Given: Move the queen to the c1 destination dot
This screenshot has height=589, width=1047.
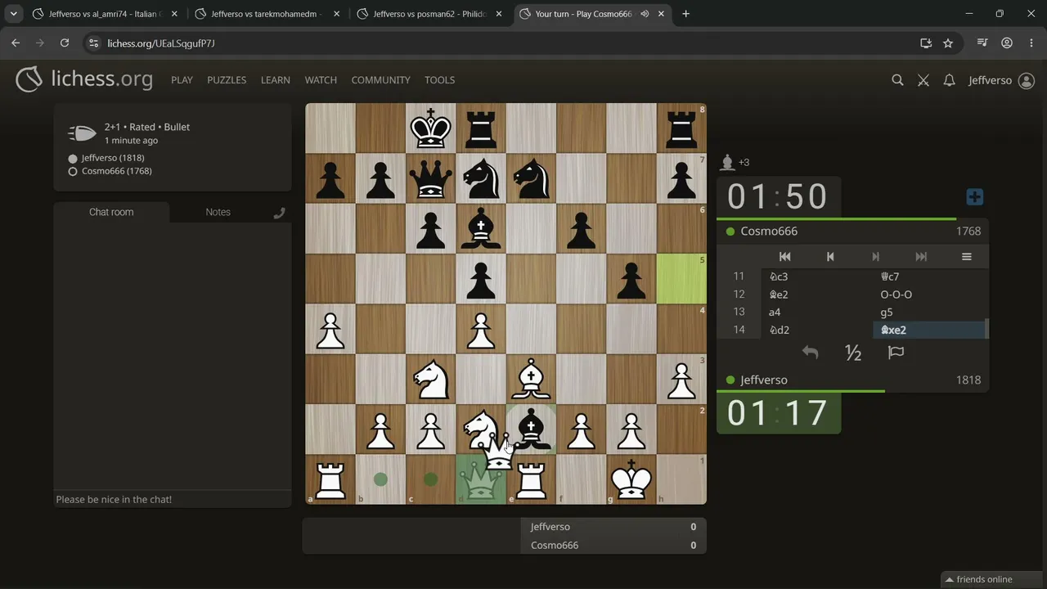Looking at the screenshot, I should tap(430, 479).
